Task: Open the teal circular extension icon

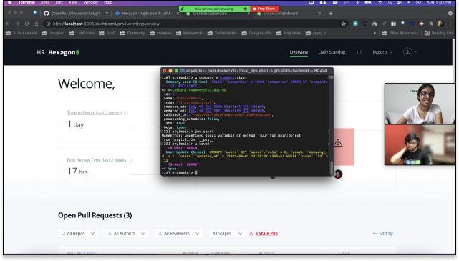Action: 355,24
